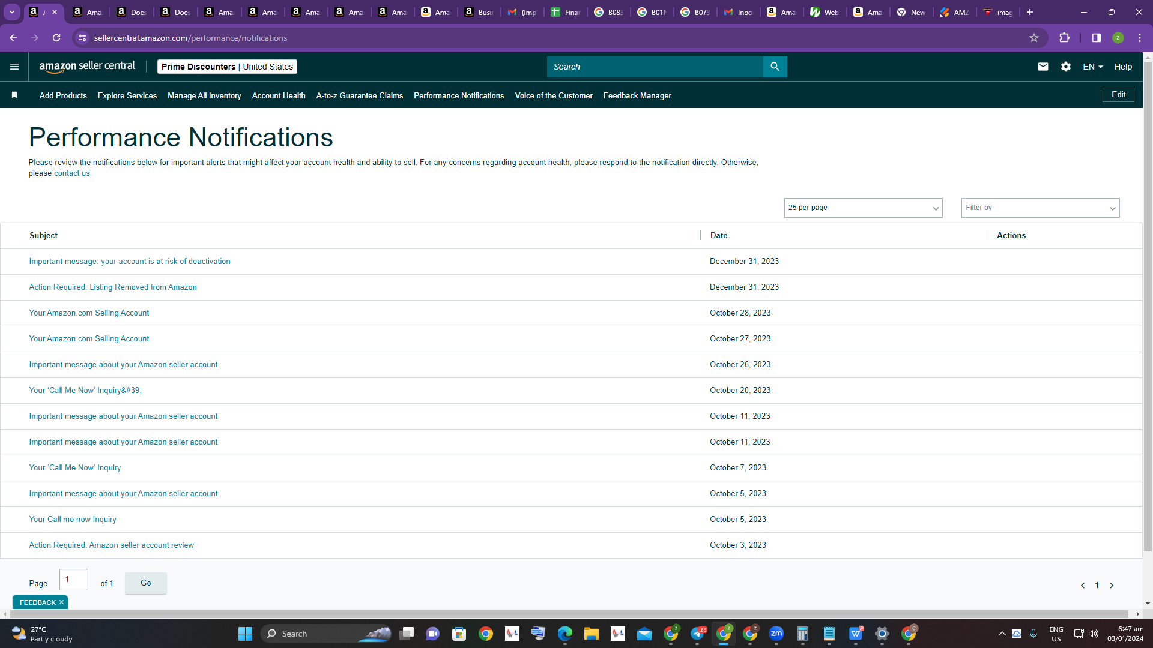Click the Amazon Seller Central logo
This screenshot has width=1153, height=648.
87,67
